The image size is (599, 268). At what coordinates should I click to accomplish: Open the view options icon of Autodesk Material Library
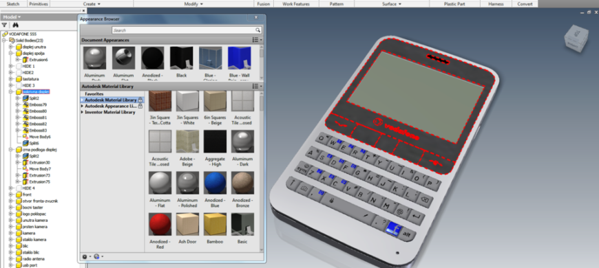point(257,87)
